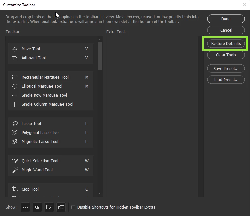The width and height of the screenshot is (250, 216).
Task: Select the Crop Tool icon
Action: (x=15, y=189)
